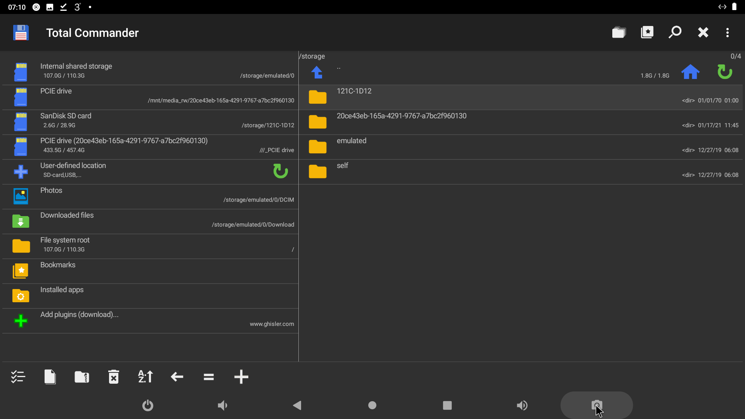Tap the X exit icon in header
The height and width of the screenshot is (419, 745).
703,33
